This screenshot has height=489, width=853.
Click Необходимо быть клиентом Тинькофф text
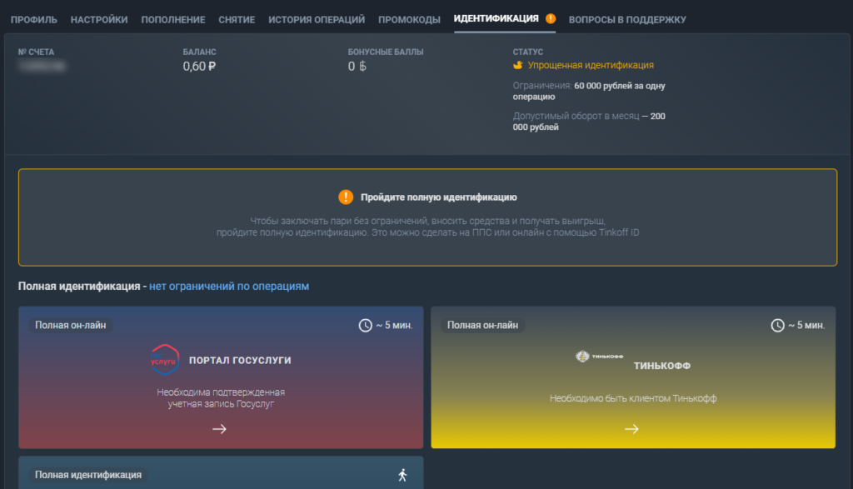[x=633, y=398]
